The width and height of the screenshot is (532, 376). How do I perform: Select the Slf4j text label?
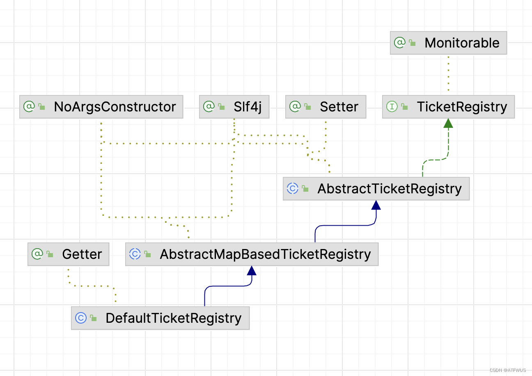(248, 107)
